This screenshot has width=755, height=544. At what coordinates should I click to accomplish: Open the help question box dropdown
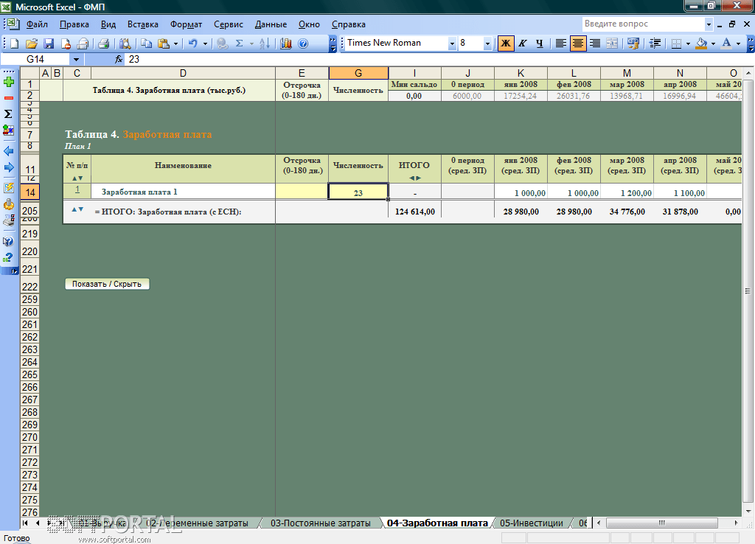click(x=709, y=24)
